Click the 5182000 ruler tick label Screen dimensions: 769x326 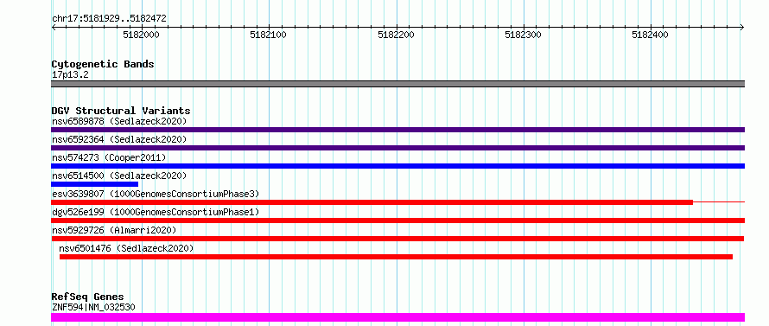coord(141,35)
